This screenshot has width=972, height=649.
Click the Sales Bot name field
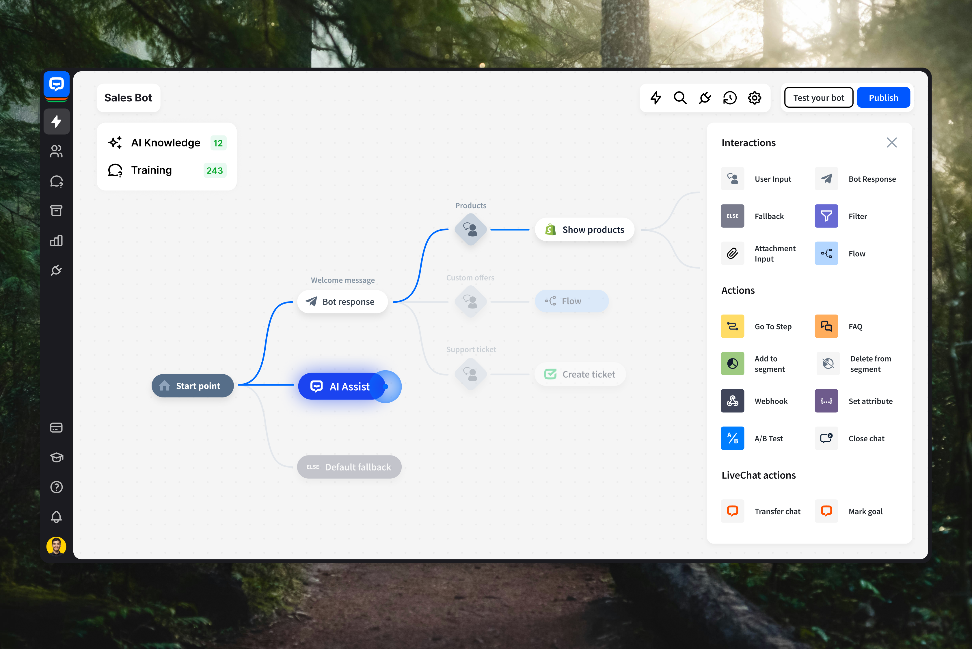click(x=128, y=98)
